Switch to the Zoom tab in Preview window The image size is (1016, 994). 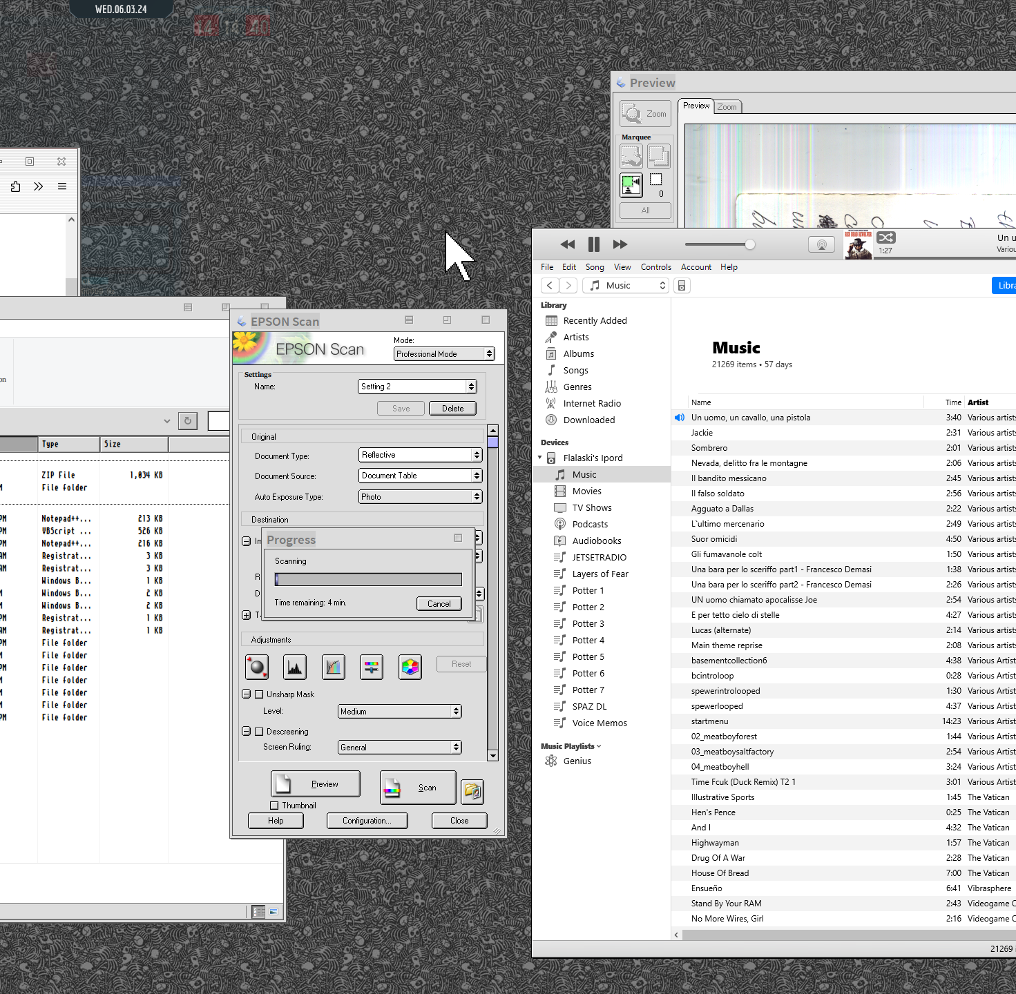pos(727,107)
